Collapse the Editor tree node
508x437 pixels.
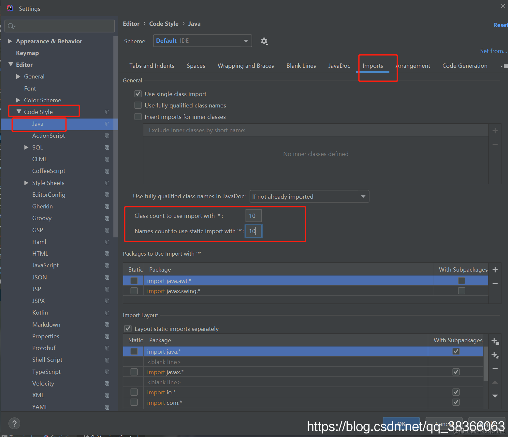coord(11,64)
